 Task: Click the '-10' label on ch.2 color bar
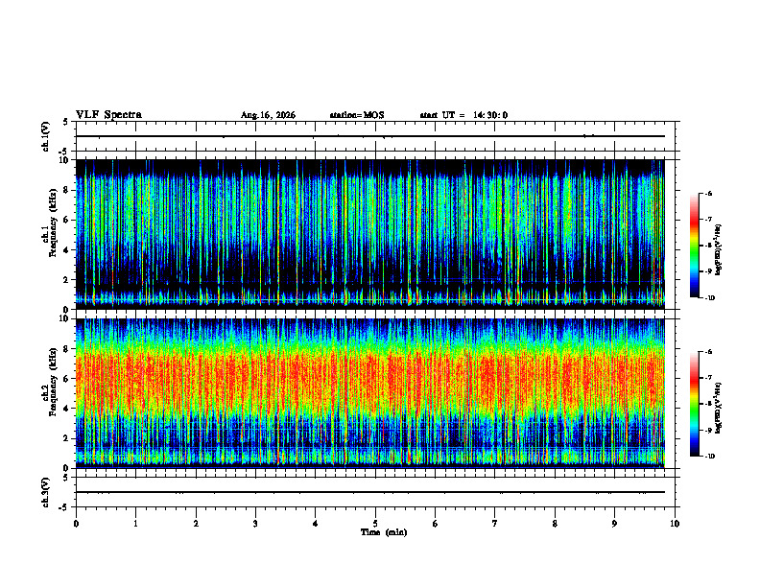tap(709, 457)
